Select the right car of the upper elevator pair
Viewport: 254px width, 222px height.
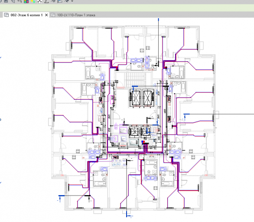[148, 98]
